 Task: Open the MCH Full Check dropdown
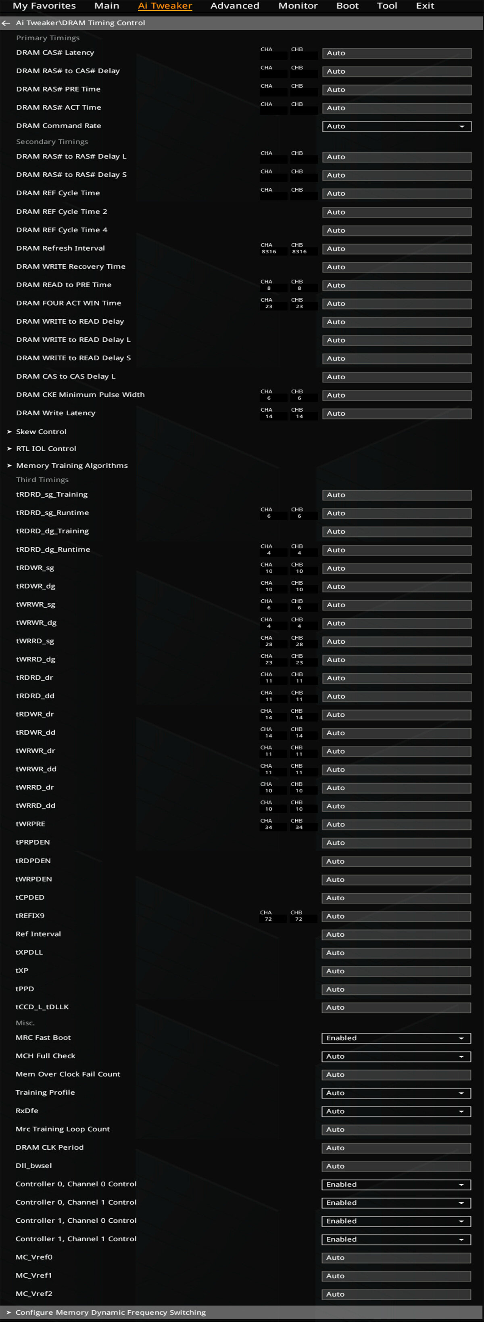(396, 1056)
